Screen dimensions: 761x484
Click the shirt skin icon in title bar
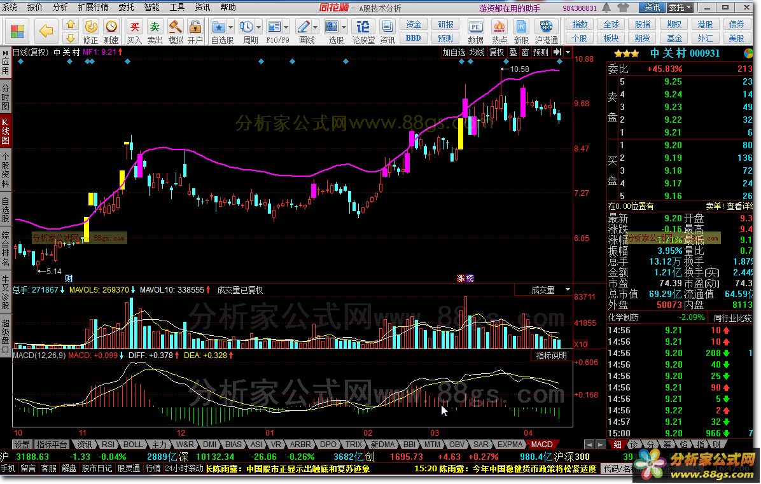(623, 8)
